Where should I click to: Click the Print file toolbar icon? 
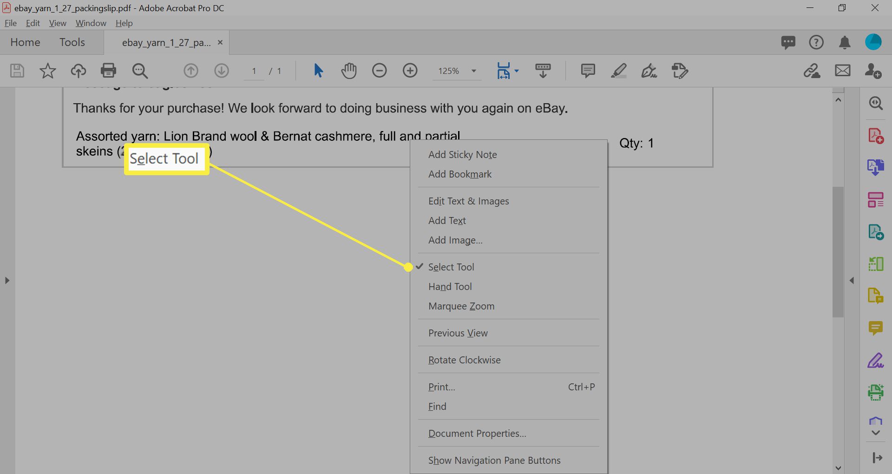click(108, 71)
